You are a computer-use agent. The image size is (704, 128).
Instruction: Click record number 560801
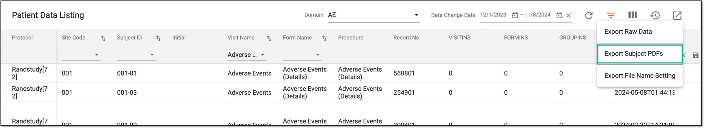pyautogui.click(x=404, y=74)
